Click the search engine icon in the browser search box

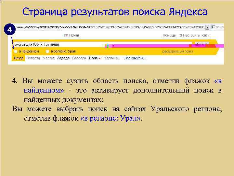coord(213,27)
